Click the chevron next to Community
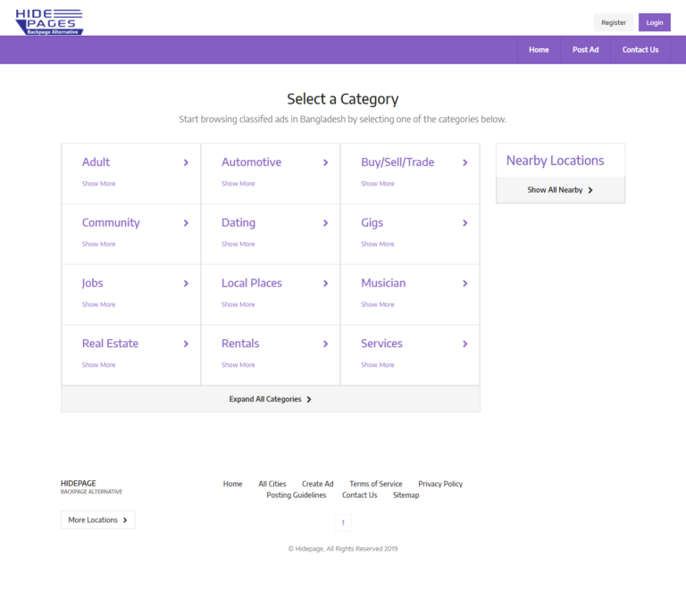 pos(186,223)
